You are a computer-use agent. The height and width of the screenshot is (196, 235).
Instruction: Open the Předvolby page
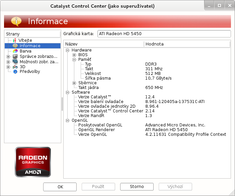(x=30, y=72)
